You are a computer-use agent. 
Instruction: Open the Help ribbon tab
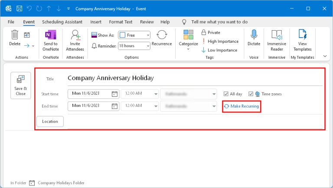165,22
